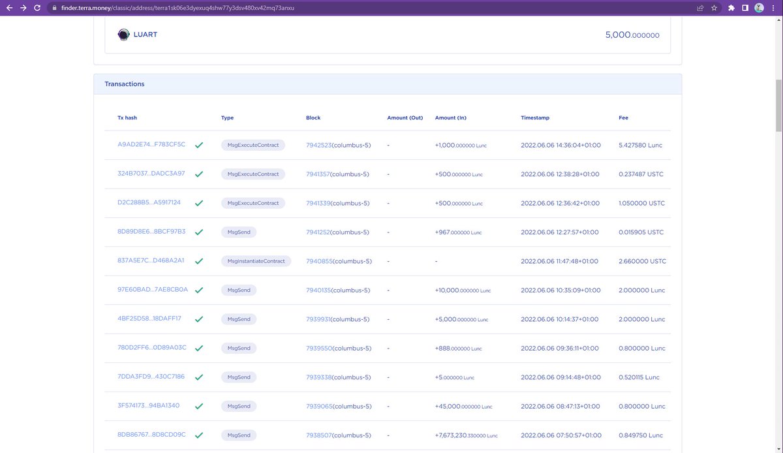
Task: Click the fee value 5.427580 Lunc
Action: tap(640, 145)
